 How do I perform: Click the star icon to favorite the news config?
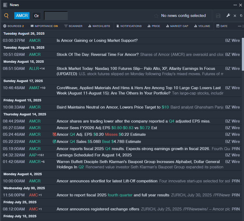(156, 16)
